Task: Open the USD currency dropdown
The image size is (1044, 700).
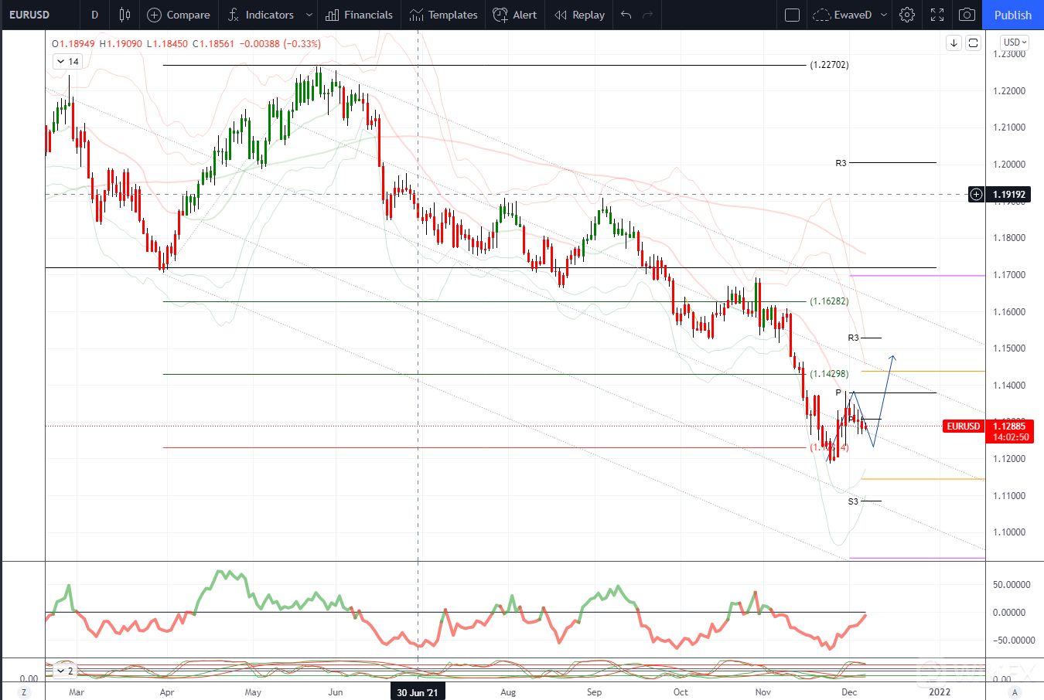Action: tap(1015, 42)
